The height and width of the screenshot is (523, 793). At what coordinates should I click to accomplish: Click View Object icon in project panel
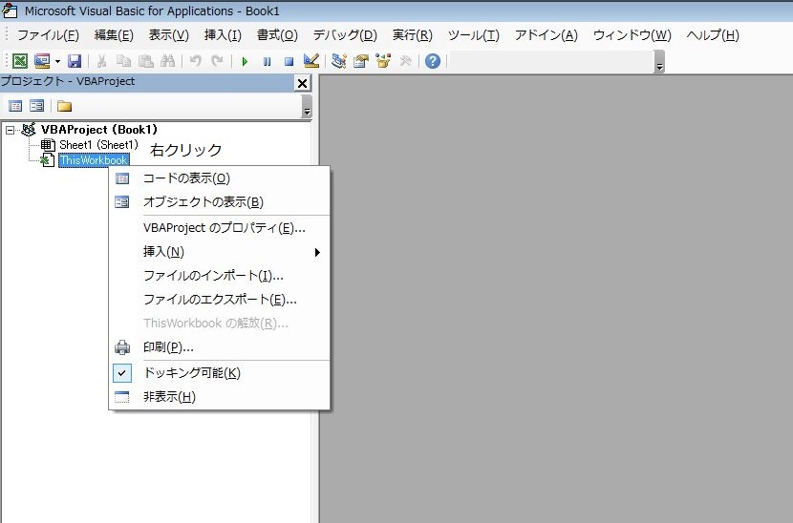(37, 106)
